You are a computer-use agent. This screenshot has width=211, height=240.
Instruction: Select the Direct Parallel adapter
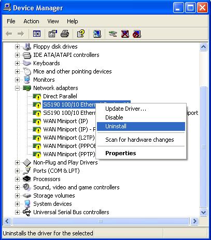[60, 96]
